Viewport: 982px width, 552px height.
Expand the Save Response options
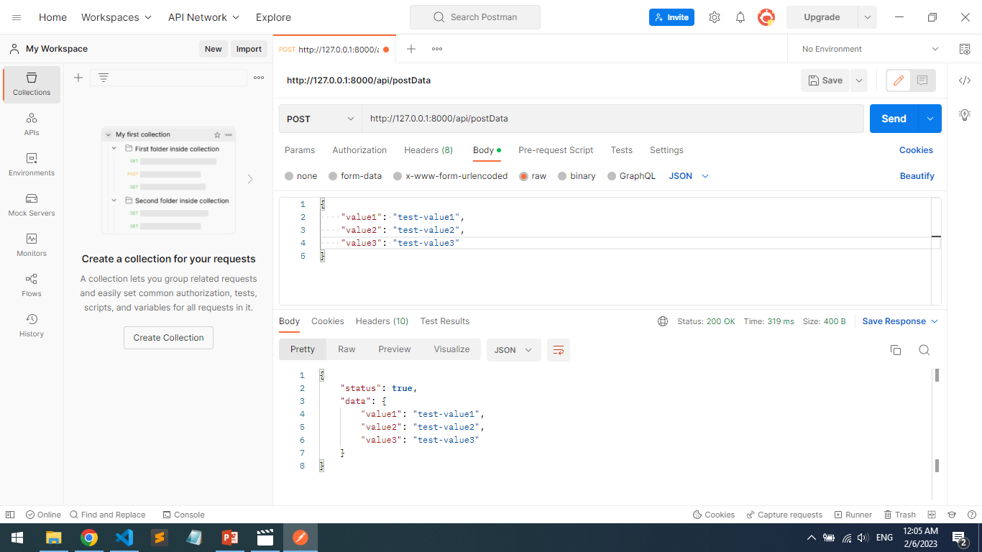coord(935,321)
